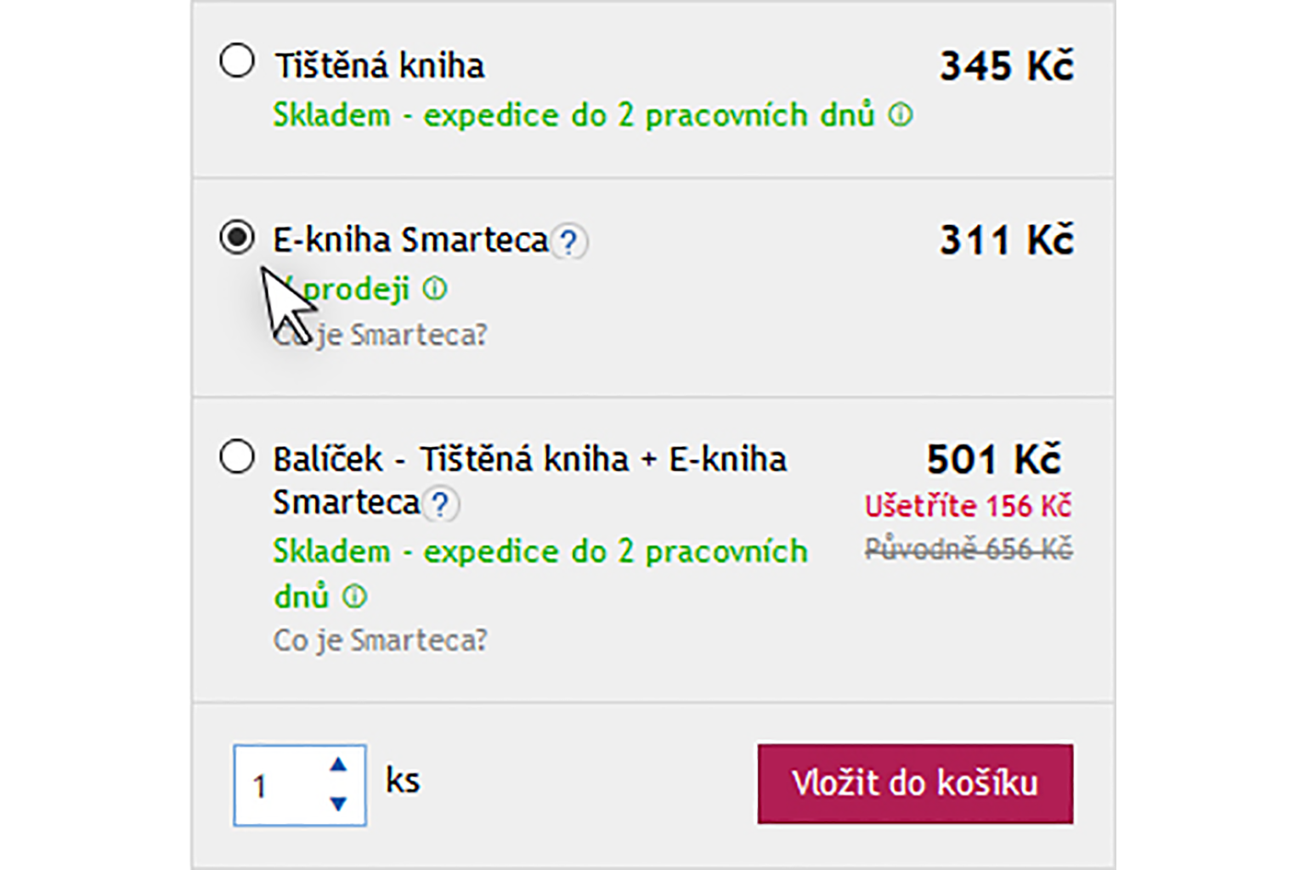Increase quantity with the up arrow
Viewport: 1305px width, 870px height.
(338, 765)
